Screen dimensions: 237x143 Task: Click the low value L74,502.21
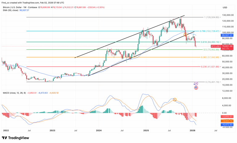[68, 7]
